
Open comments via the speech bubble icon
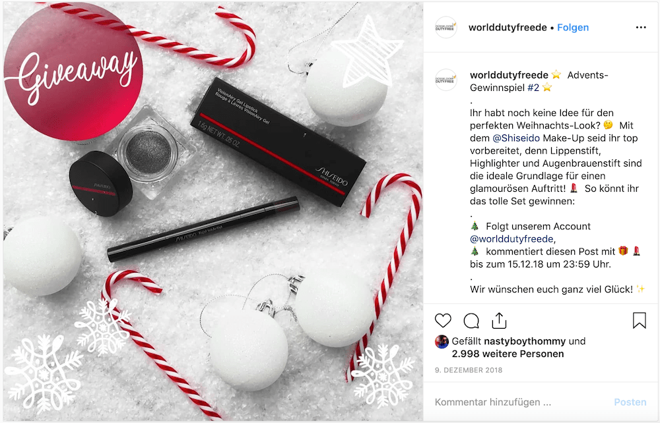pos(471,320)
